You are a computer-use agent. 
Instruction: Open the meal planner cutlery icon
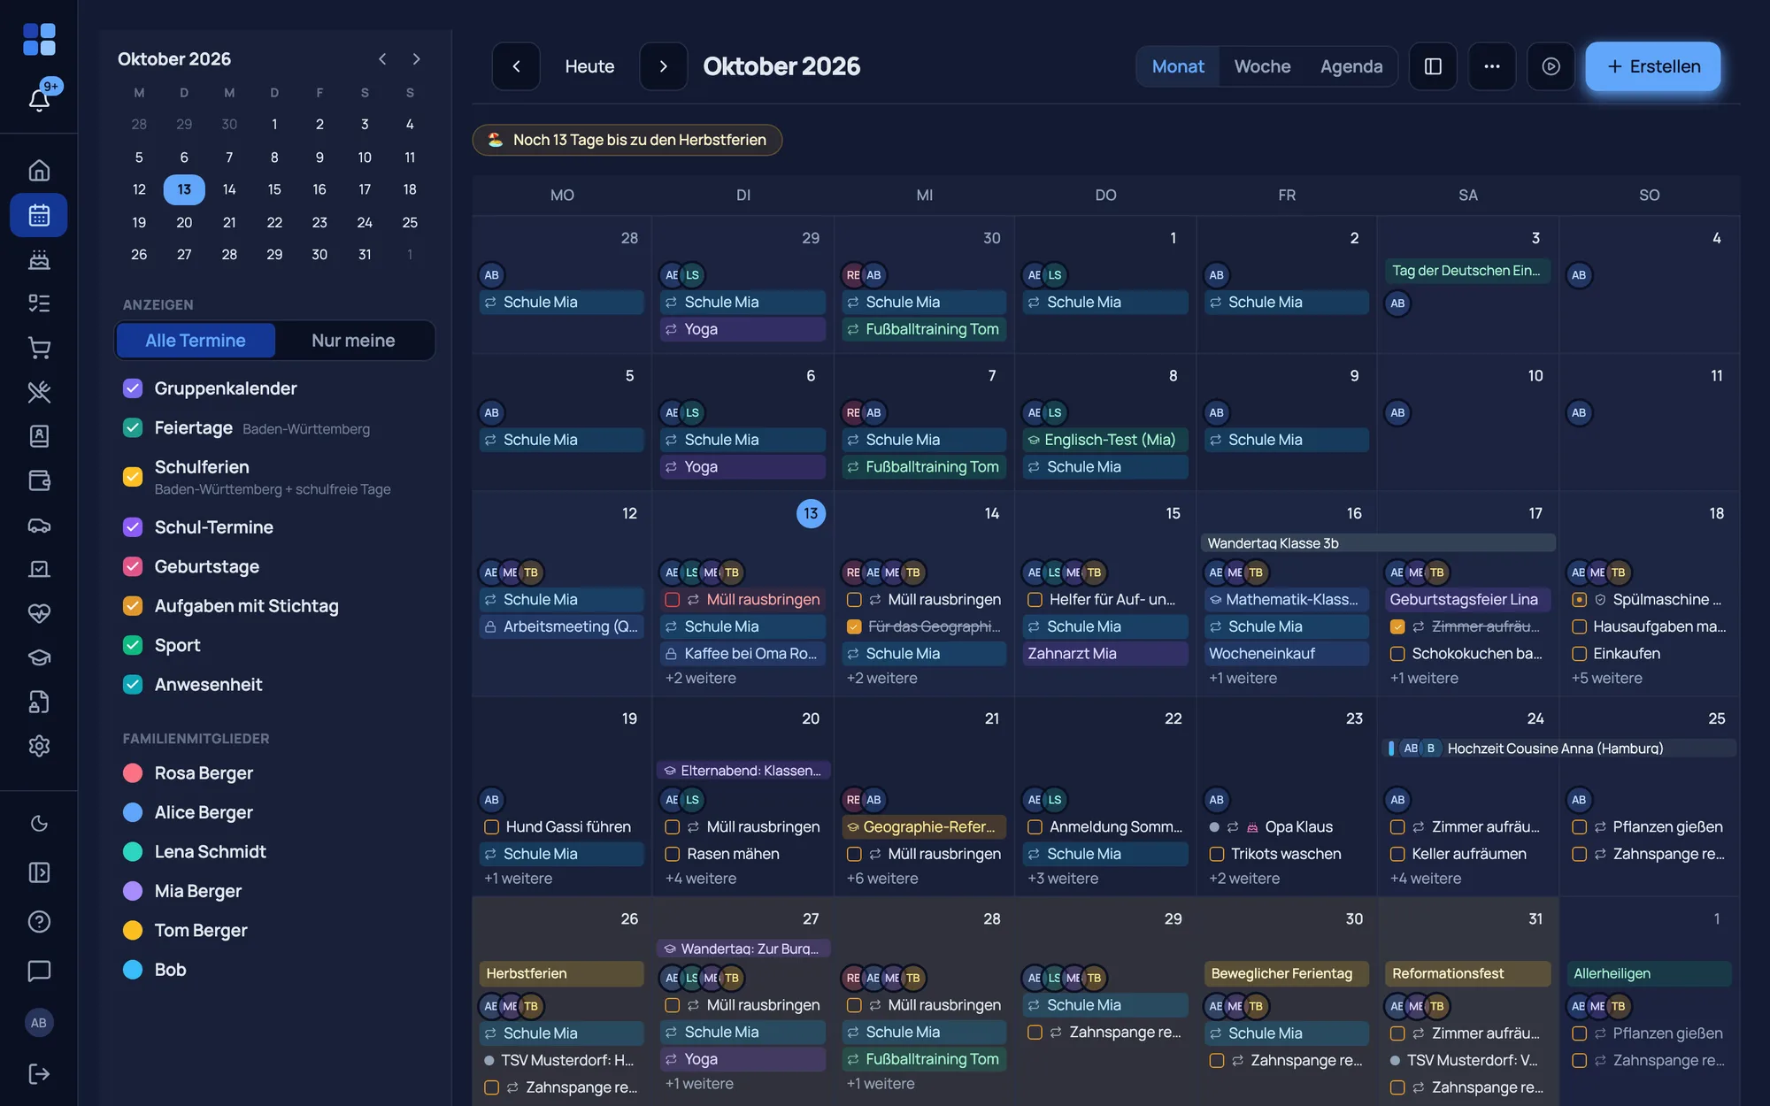39,392
